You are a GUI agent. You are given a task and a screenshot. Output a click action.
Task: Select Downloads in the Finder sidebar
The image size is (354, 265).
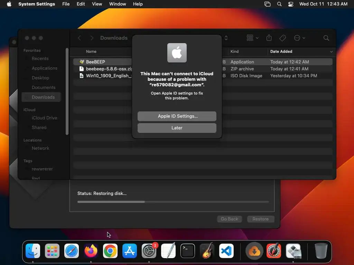[41, 97]
